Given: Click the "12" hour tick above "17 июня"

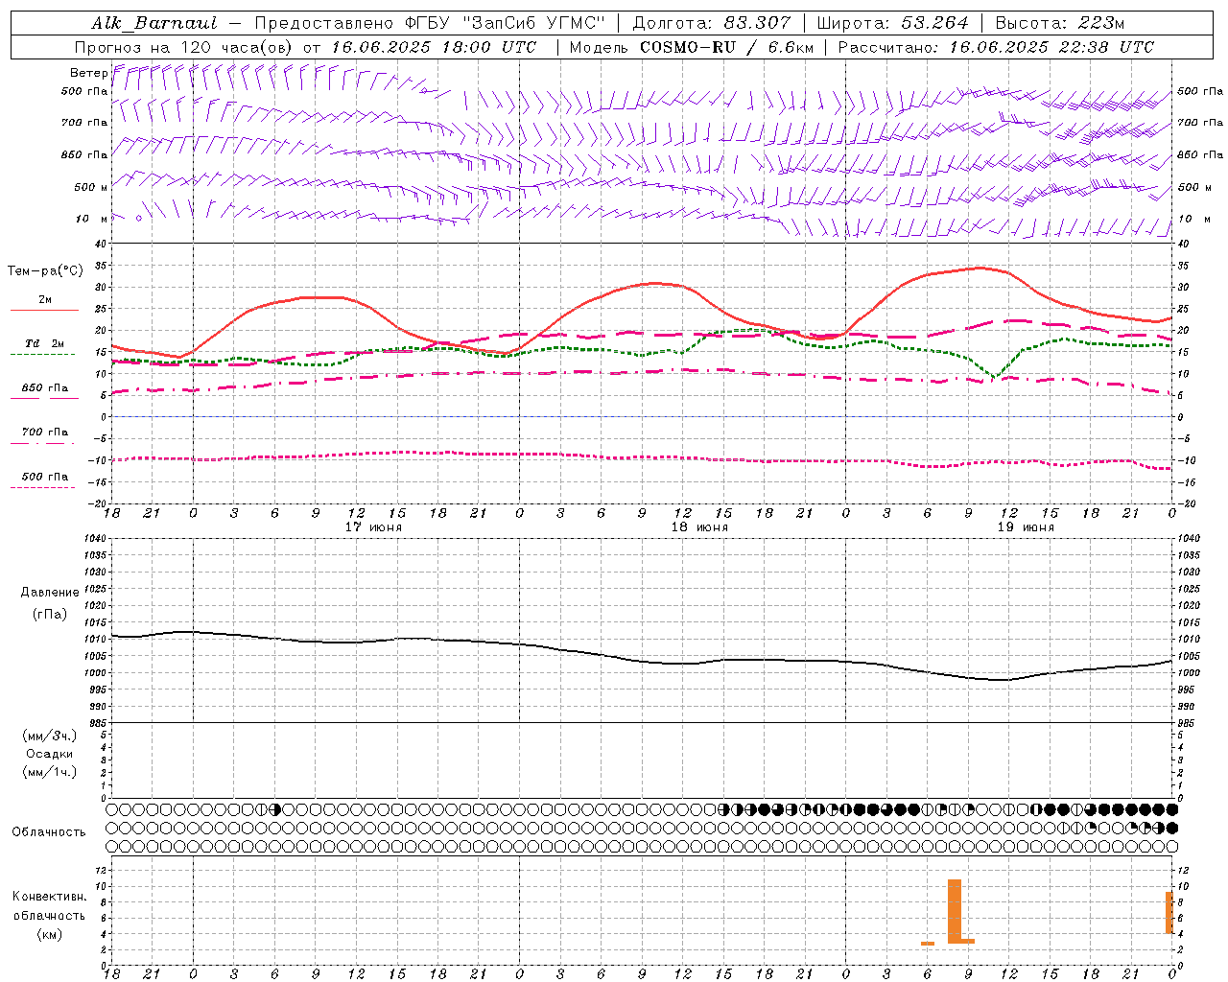Looking at the screenshot, I should pyautogui.click(x=356, y=513).
